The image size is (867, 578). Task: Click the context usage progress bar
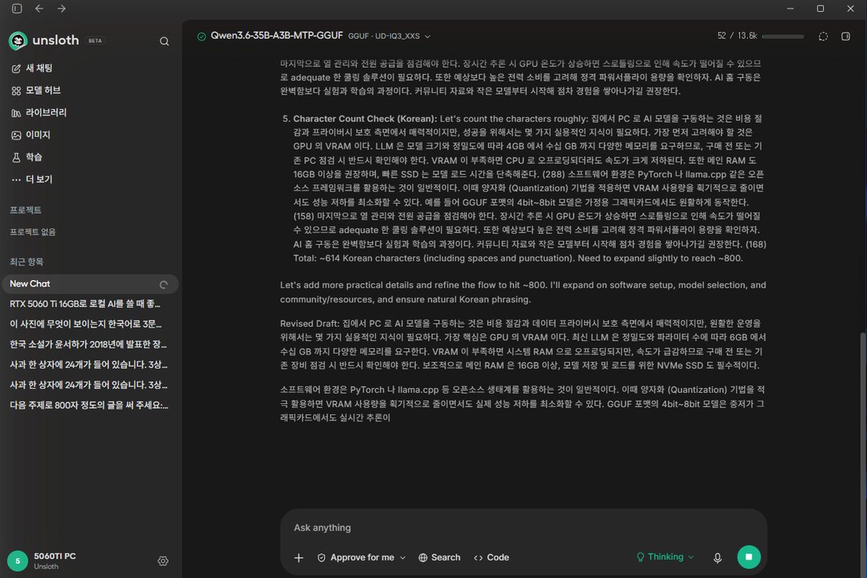tap(783, 36)
